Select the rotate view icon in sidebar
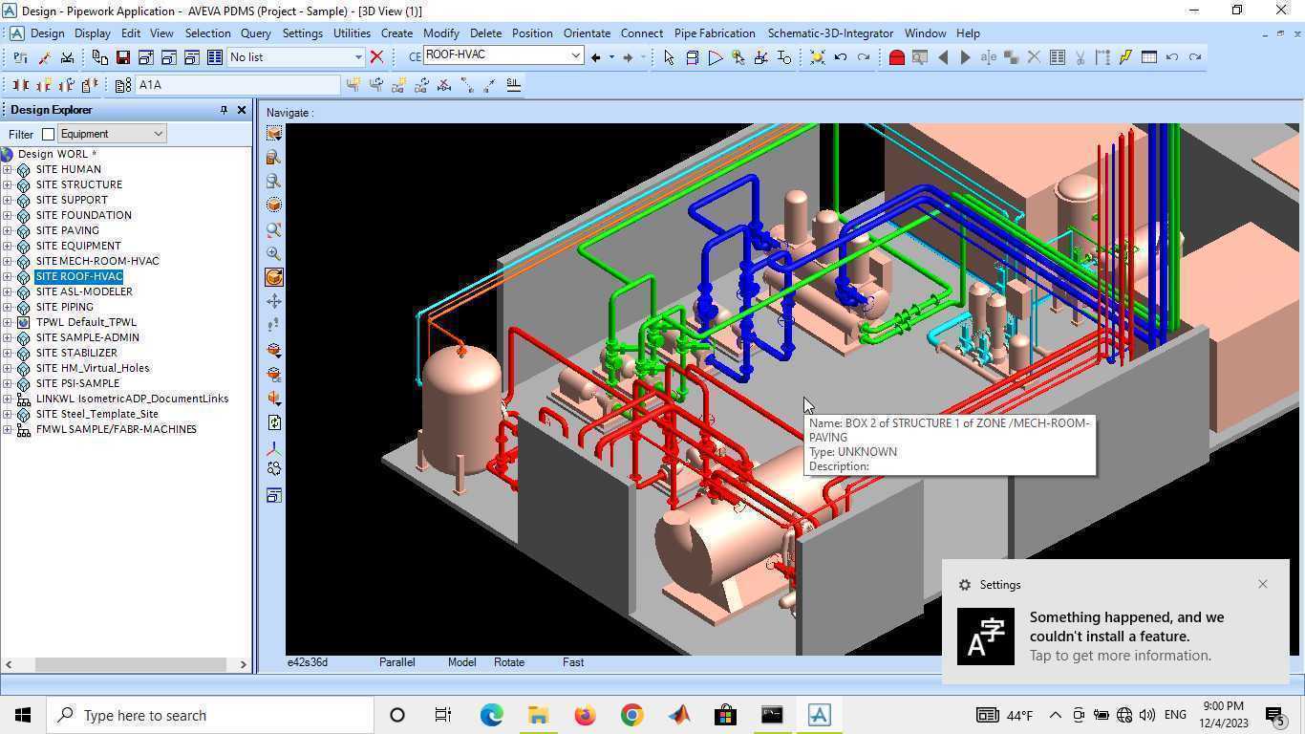This screenshot has height=734, width=1305. (274, 277)
